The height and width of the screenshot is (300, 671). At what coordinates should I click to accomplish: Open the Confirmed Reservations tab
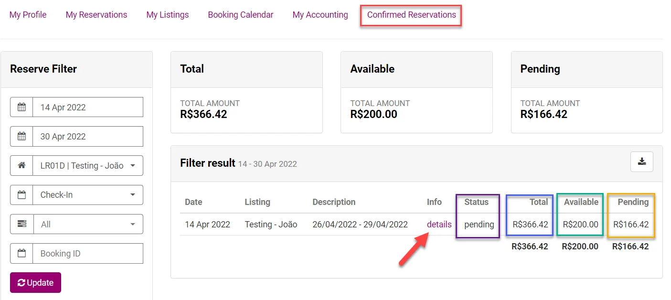411,15
